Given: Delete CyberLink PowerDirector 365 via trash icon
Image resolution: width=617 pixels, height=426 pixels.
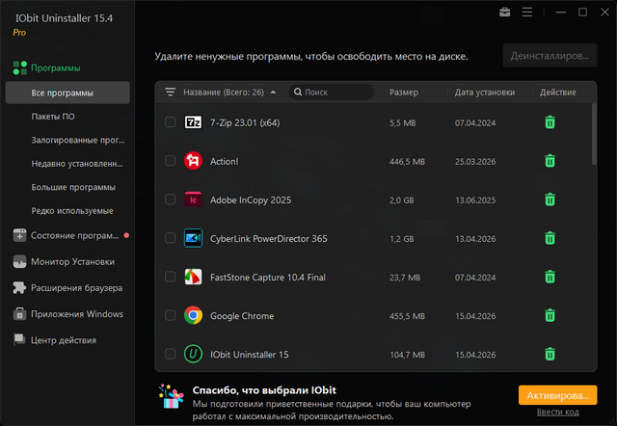Looking at the screenshot, I should click(550, 238).
